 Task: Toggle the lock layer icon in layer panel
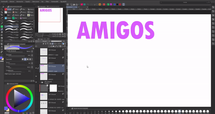[50, 44]
